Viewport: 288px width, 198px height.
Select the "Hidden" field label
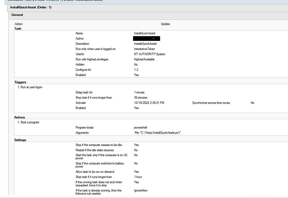point(80,64)
